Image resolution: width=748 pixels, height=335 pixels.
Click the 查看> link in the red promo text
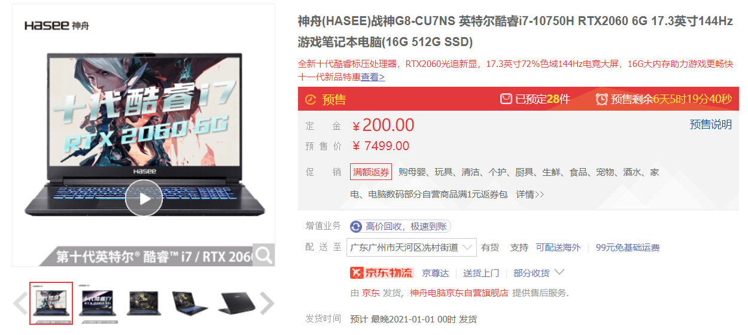(x=373, y=77)
